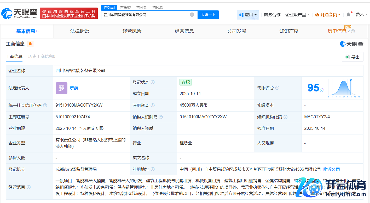Open 附近公司 link

point(332,169)
